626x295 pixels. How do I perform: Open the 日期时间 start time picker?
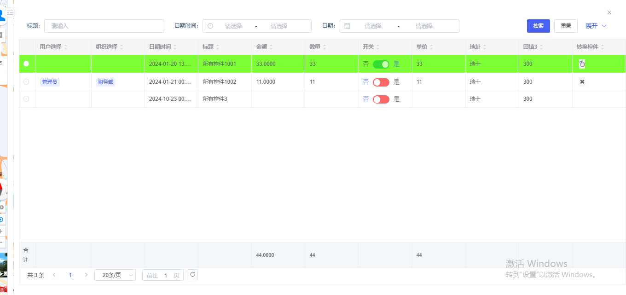233,26
